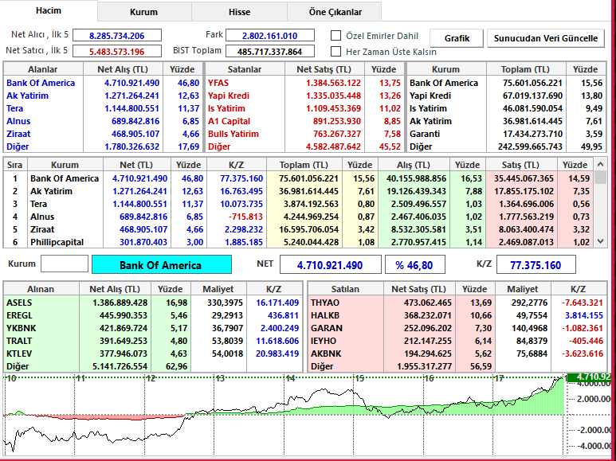Select IEYHO in the Satılan list
The width and height of the screenshot is (616, 461).
(324, 341)
